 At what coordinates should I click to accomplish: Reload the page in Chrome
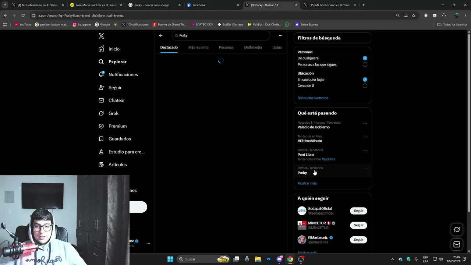click(23, 15)
